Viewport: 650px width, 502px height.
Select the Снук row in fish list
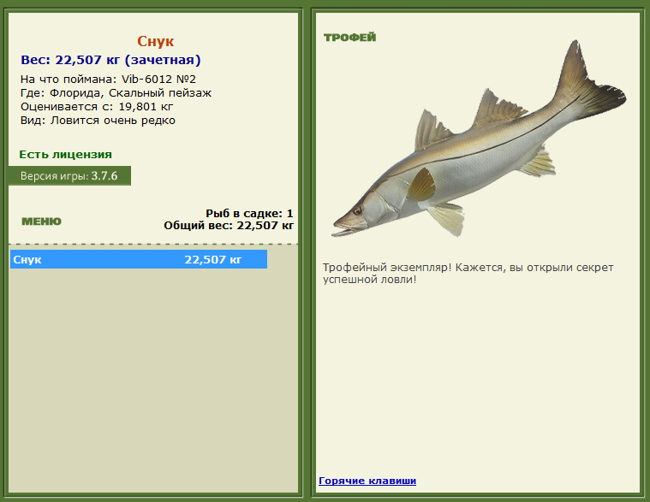[139, 259]
